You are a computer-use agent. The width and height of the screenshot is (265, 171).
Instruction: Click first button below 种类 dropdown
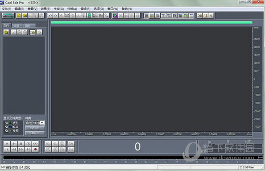click(x=35, y=128)
